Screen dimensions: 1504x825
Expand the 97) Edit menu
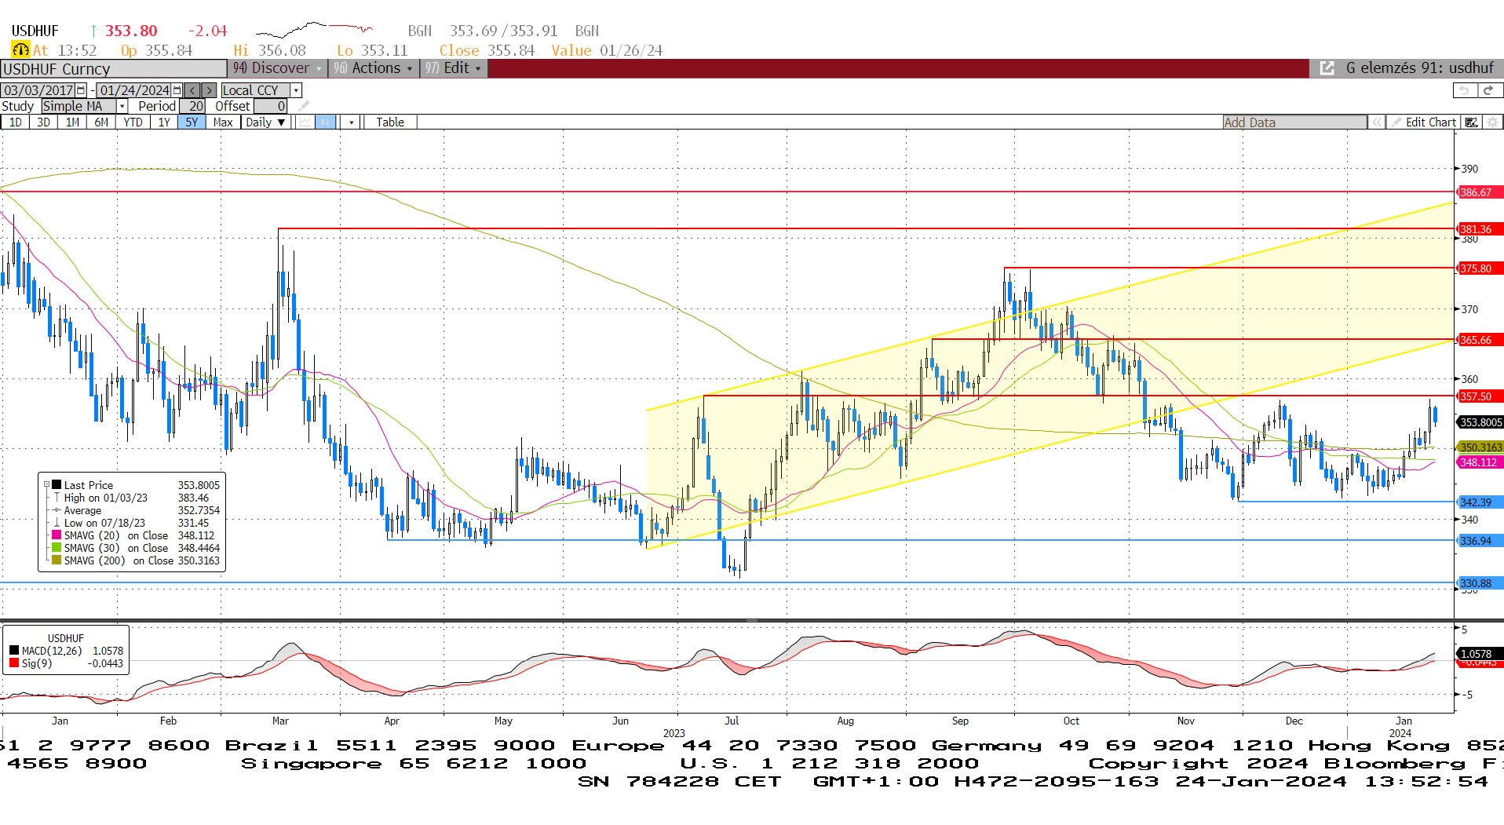coord(454,68)
